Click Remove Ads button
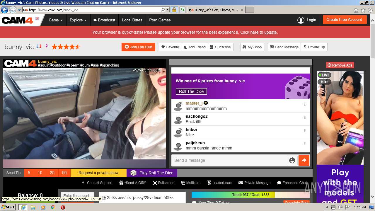 coord(340,65)
